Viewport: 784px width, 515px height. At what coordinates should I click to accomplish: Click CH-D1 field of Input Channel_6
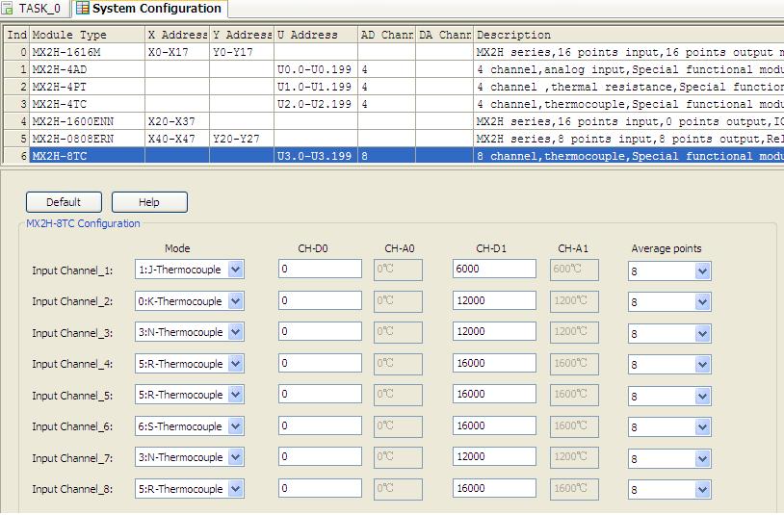point(494,425)
